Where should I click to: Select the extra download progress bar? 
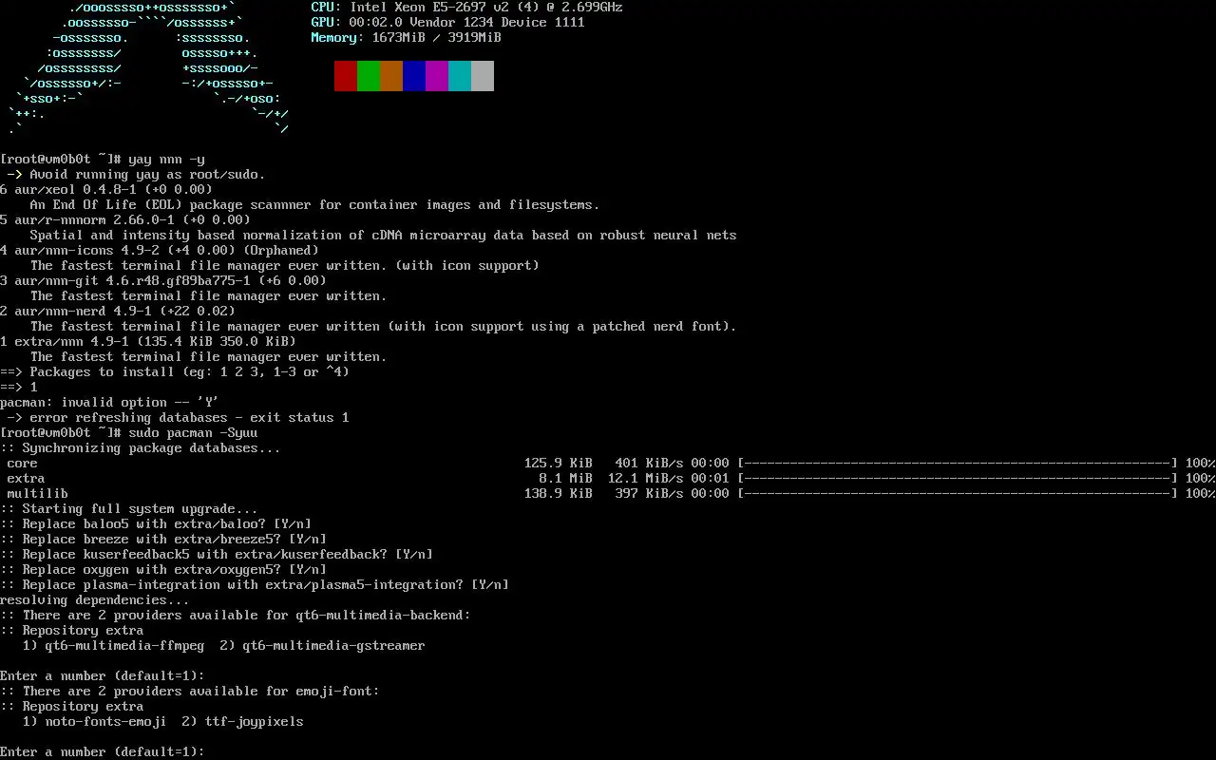tap(958, 479)
